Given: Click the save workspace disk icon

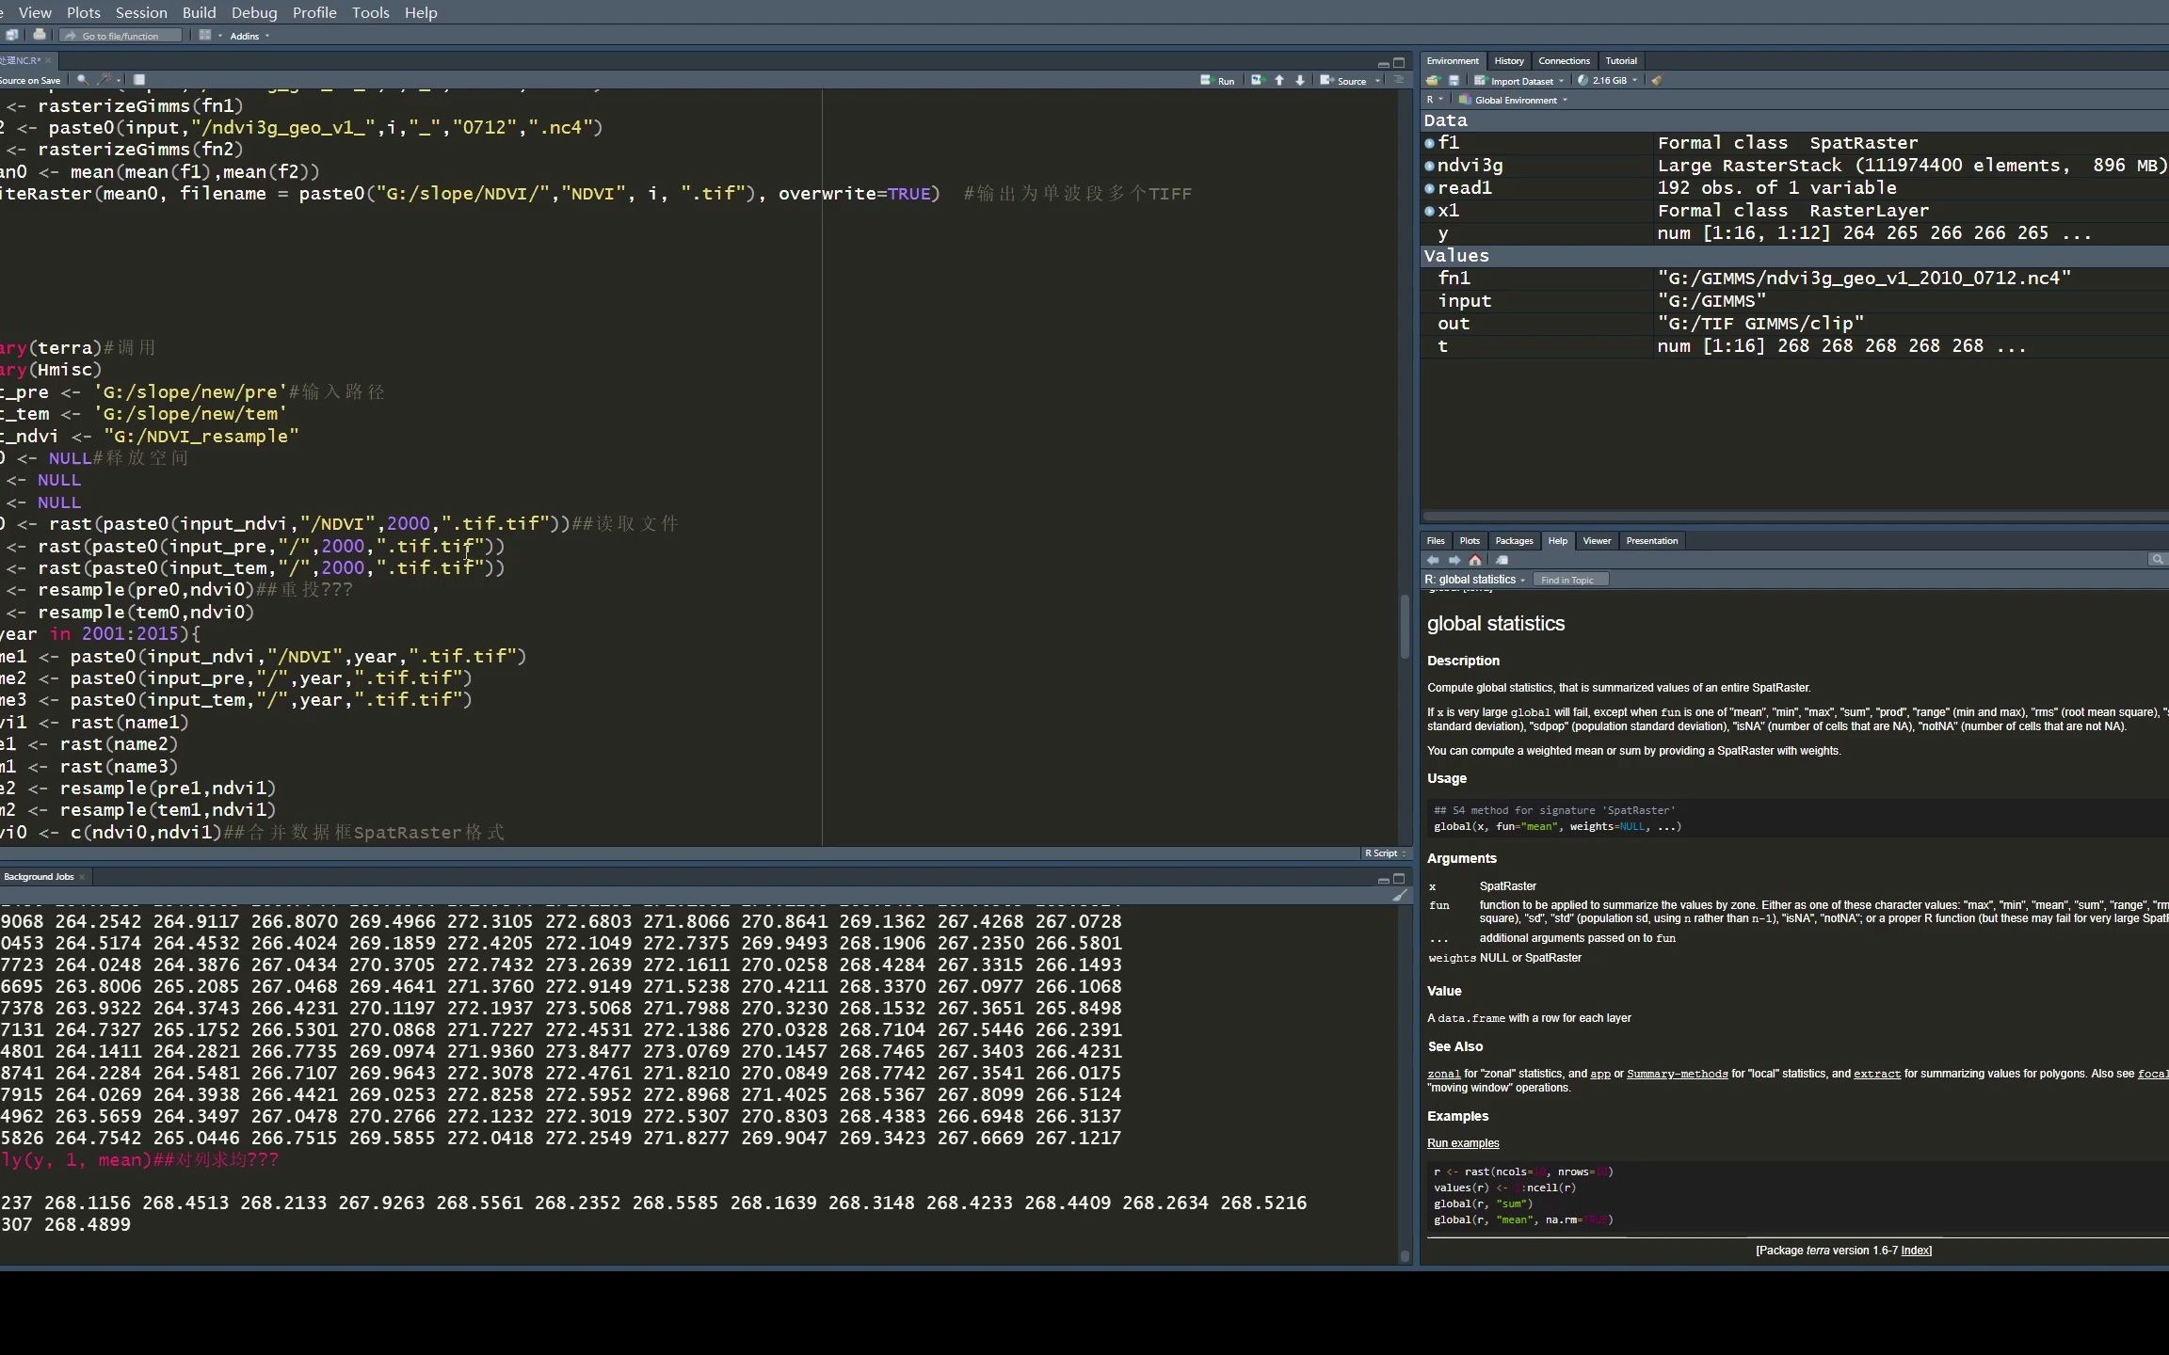Looking at the screenshot, I should 1454,81.
